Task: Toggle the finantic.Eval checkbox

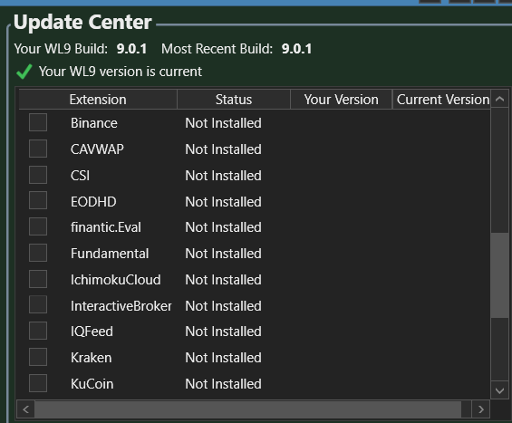Action: pyautogui.click(x=38, y=226)
